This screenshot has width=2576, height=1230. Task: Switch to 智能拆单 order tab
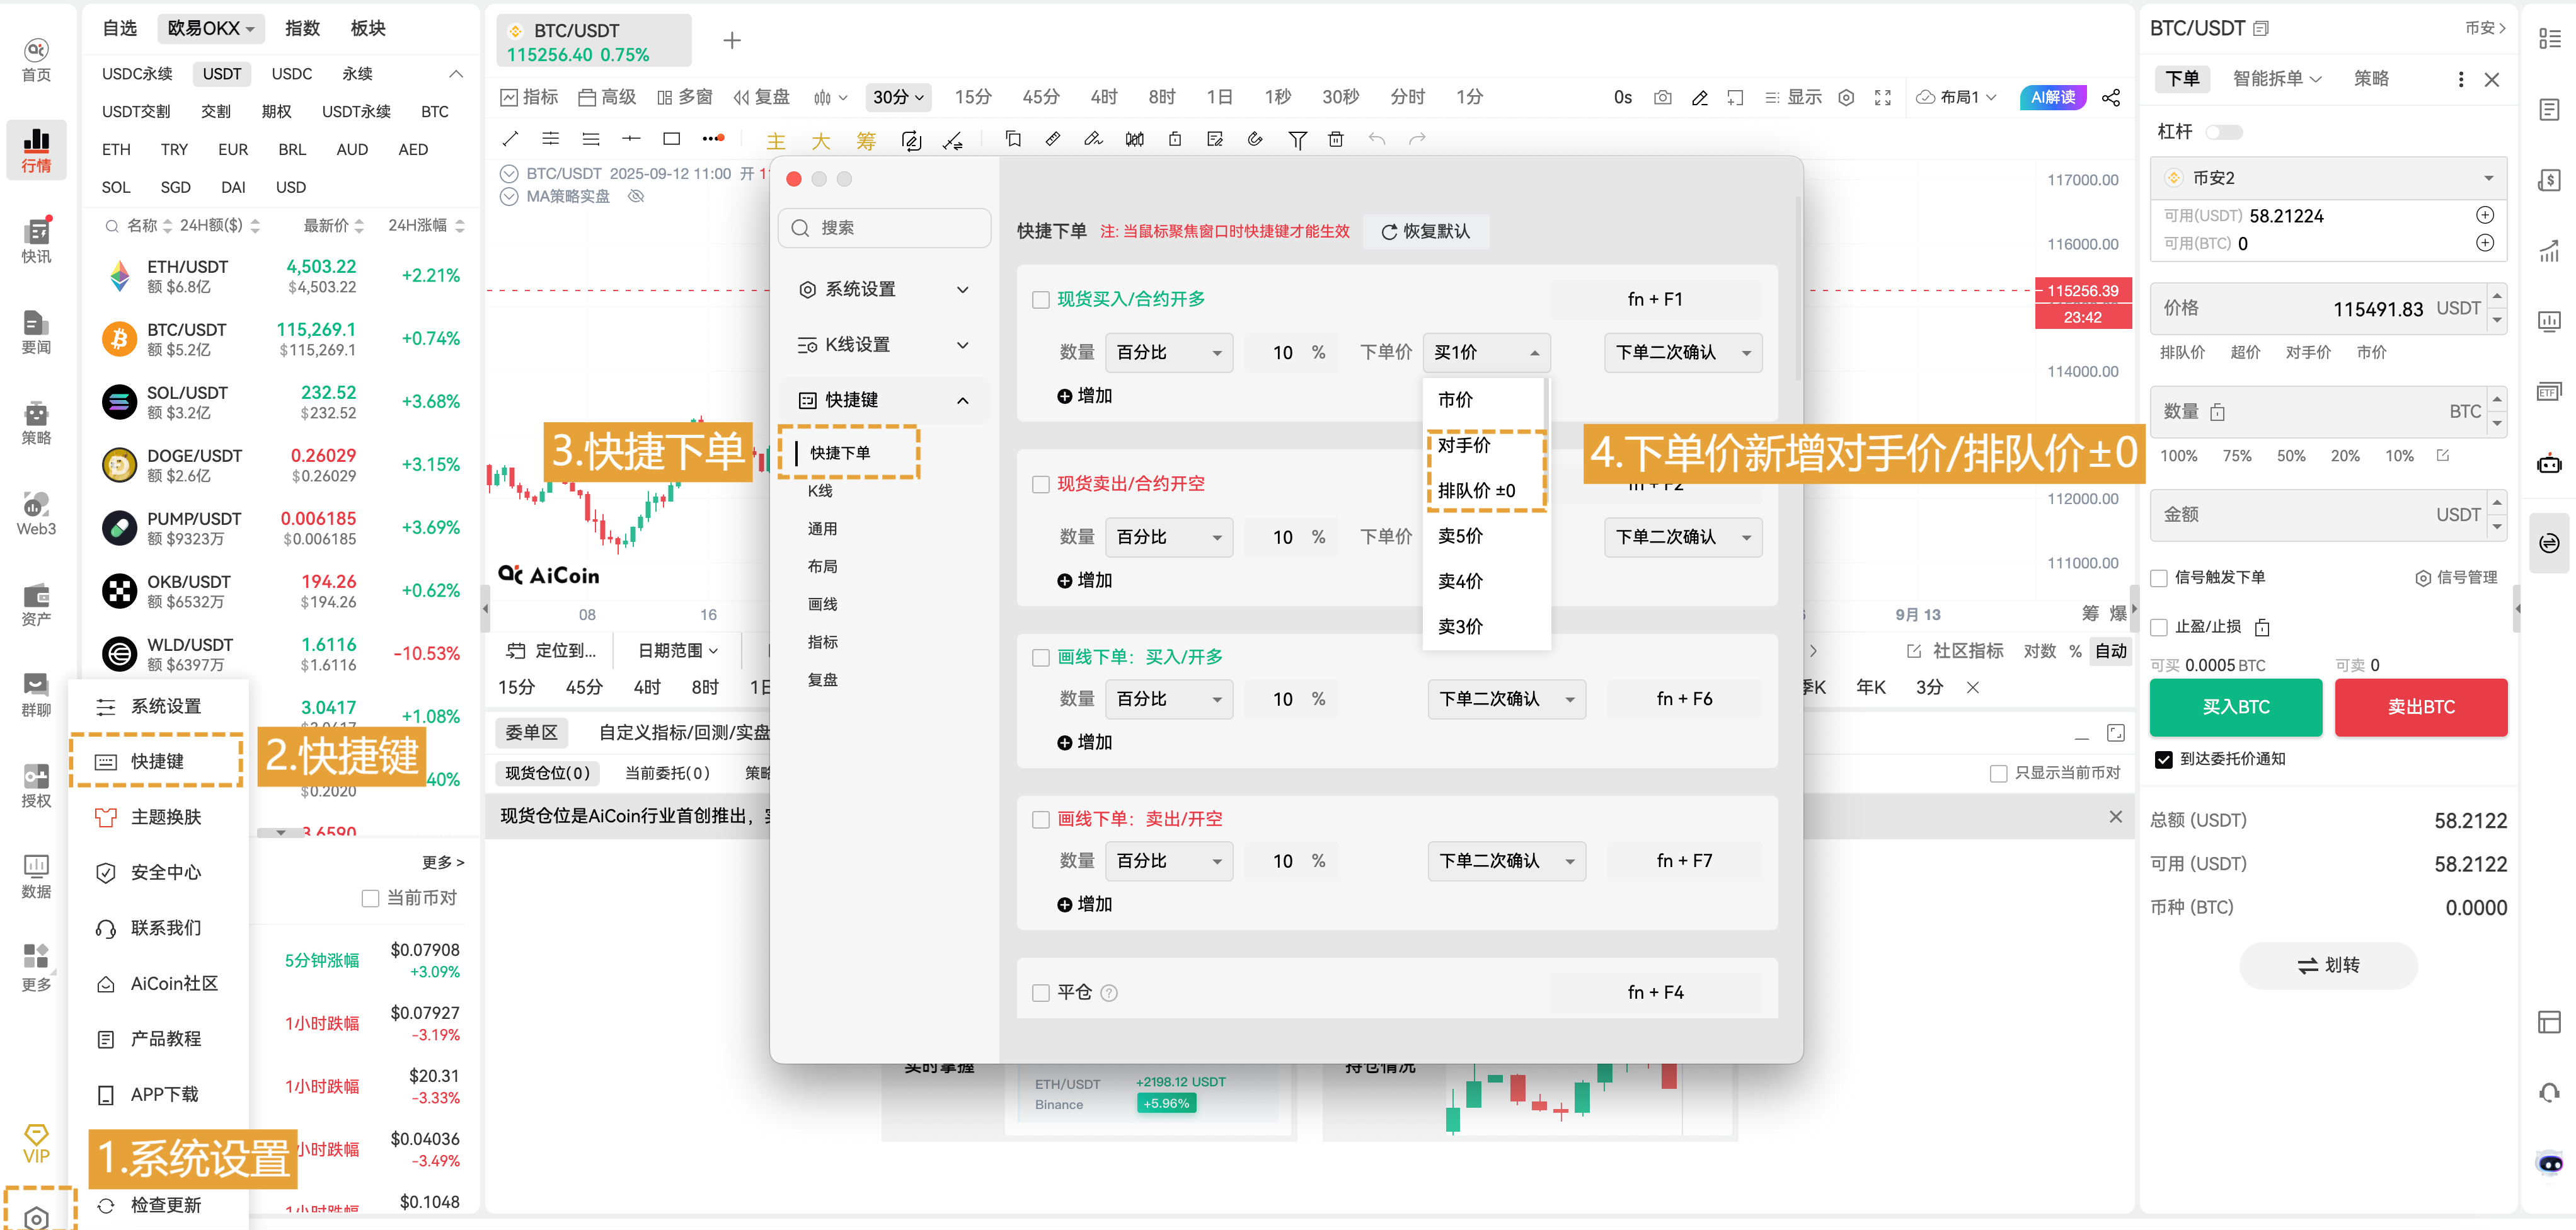click(2276, 79)
